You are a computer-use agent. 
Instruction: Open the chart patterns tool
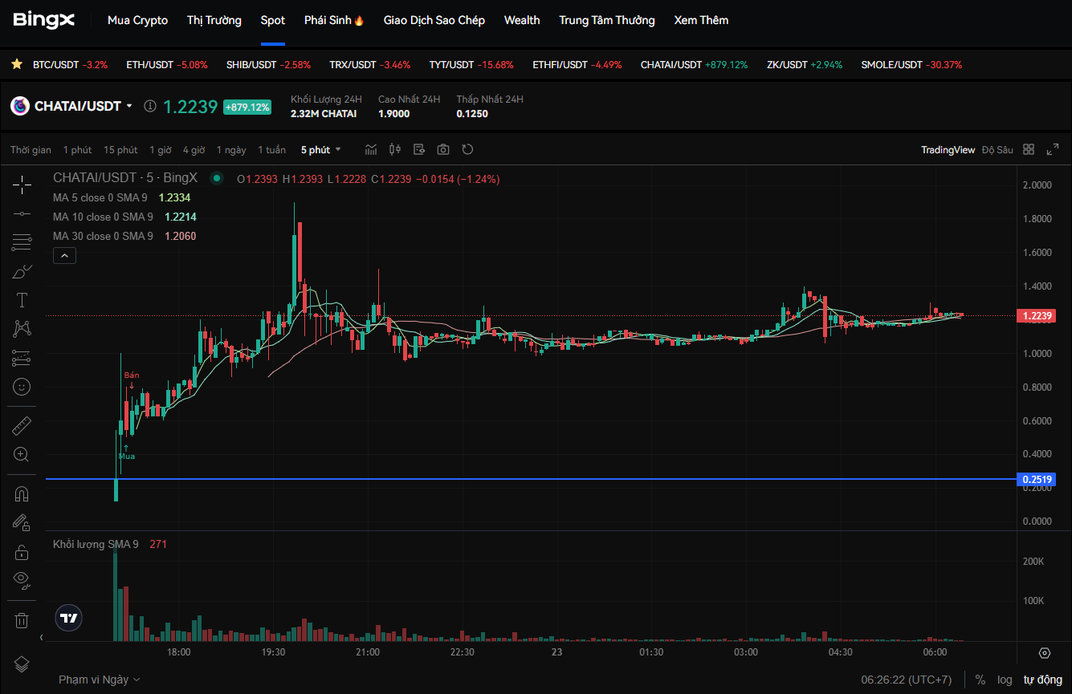(22, 328)
